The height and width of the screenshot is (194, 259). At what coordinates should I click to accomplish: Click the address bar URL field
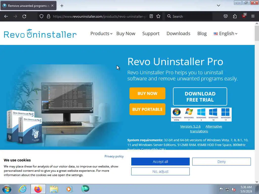pos(99,16)
